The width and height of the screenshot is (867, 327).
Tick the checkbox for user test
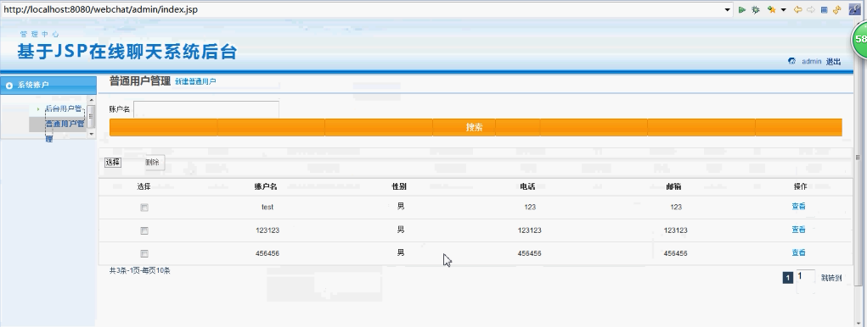(x=144, y=208)
